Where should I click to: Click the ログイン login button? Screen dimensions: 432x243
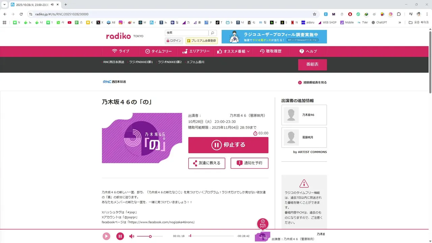coord(173,41)
